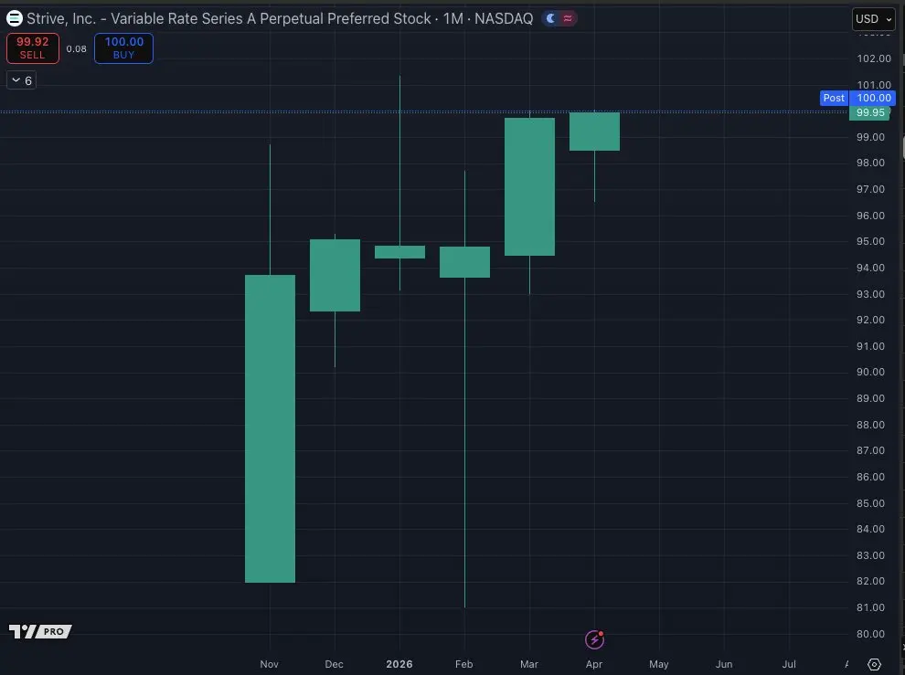Click the 100.00 BUY button

(123, 47)
